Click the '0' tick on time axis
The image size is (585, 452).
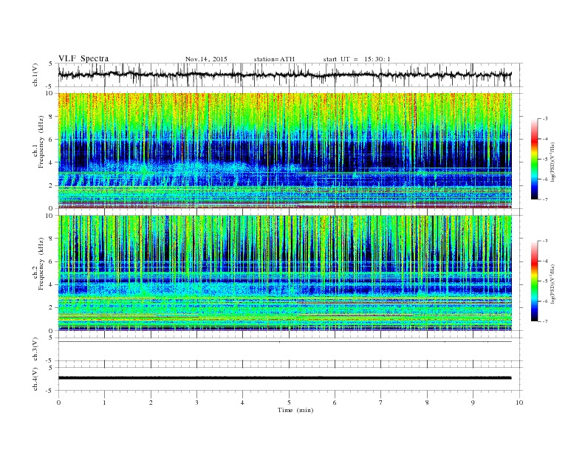tap(58, 403)
